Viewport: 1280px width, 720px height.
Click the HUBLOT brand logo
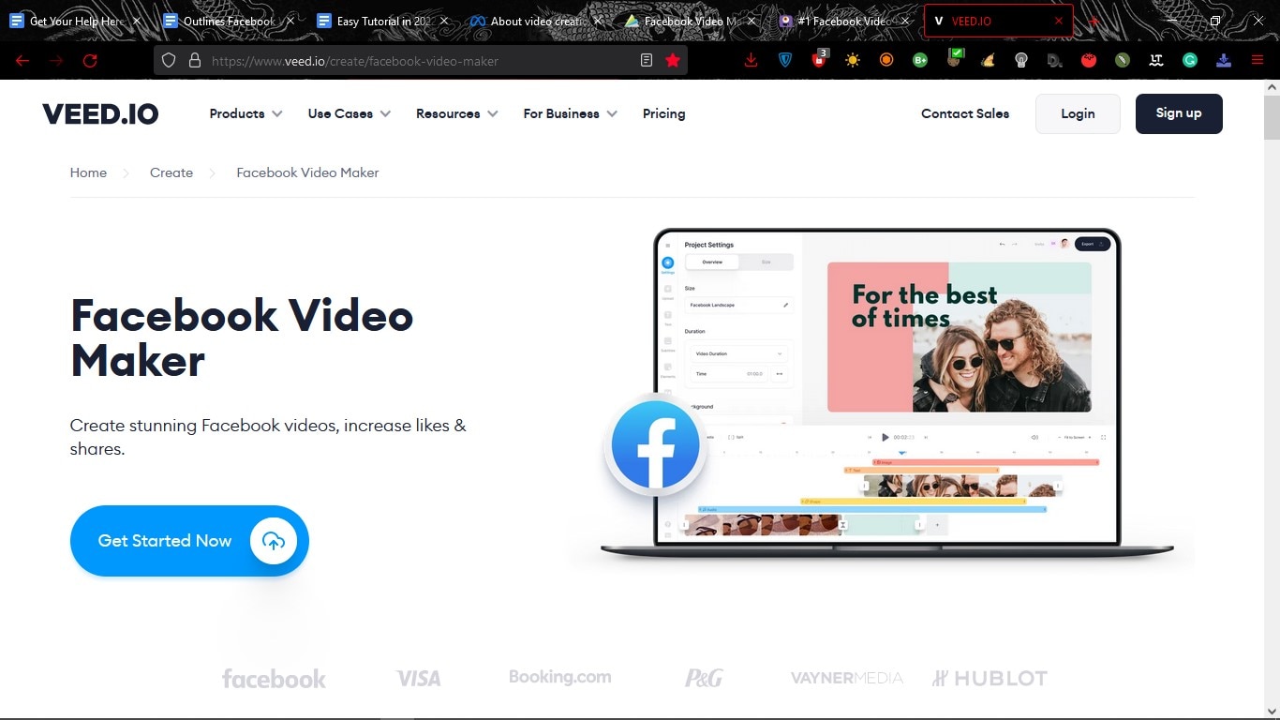point(990,678)
